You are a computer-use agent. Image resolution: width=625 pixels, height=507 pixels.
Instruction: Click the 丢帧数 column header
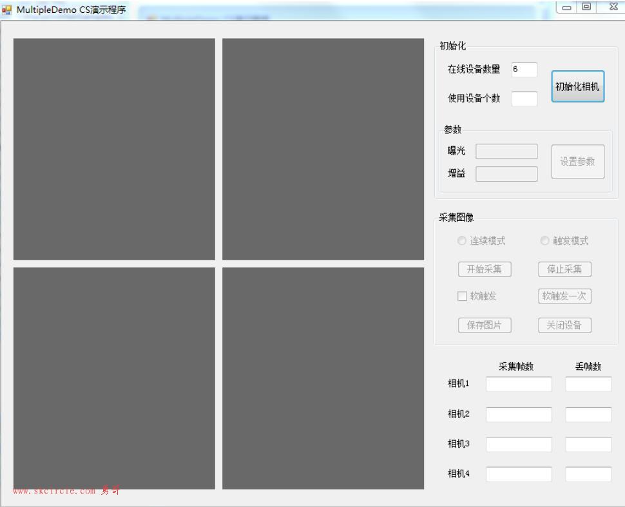coord(588,367)
